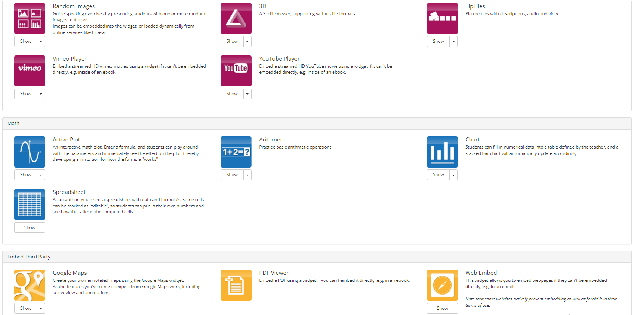633x315 pixels.
Task: Open the PDF Viewer icon
Action: (236, 285)
